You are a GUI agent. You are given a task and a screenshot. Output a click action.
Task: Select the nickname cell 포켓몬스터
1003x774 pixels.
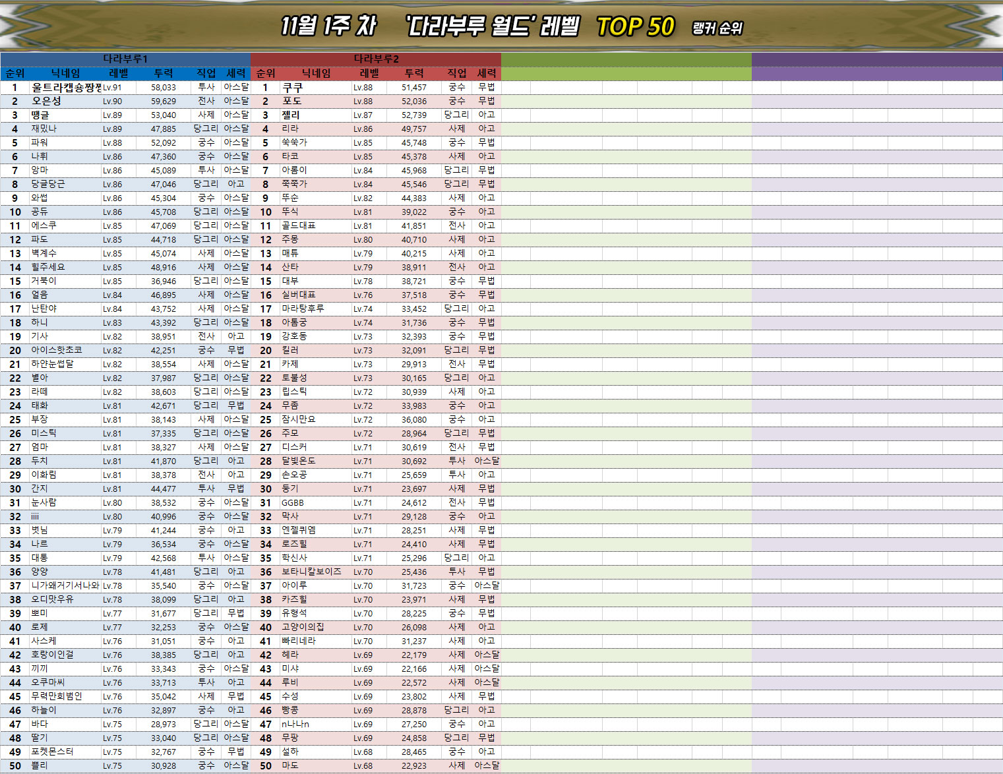pos(52,752)
